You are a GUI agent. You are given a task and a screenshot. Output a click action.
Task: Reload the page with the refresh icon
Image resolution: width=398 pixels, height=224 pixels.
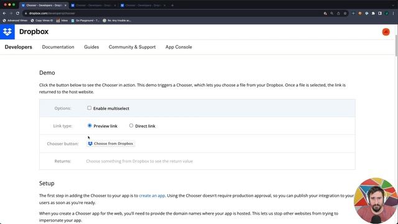click(17, 13)
